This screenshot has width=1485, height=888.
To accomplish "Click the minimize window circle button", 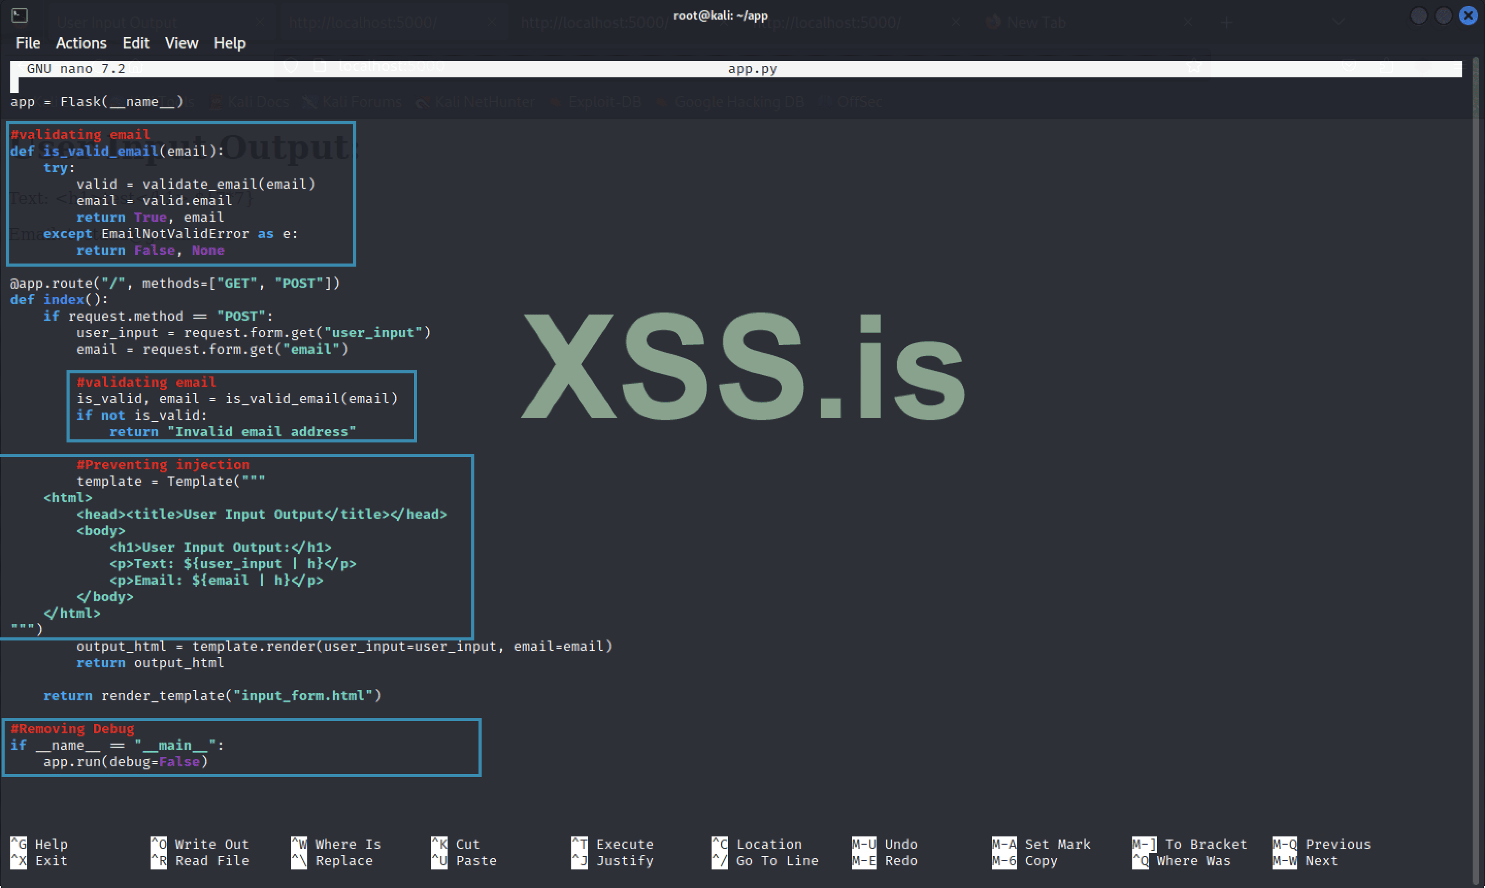I will [x=1418, y=15].
